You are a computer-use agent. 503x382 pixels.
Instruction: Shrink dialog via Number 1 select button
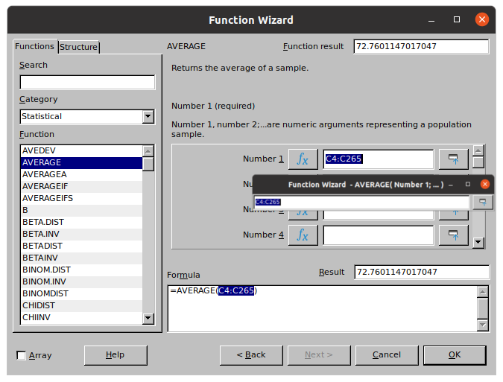453,159
